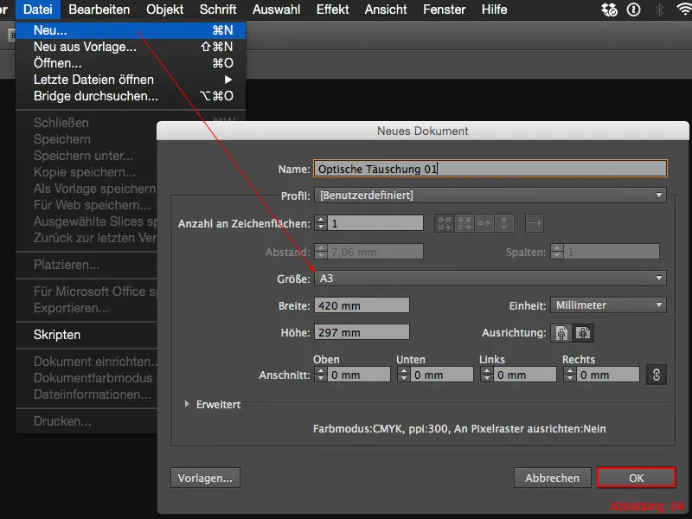Click the Neues Dokument dialog title
The width and height of the screenshot is (692, 519).
422,131
